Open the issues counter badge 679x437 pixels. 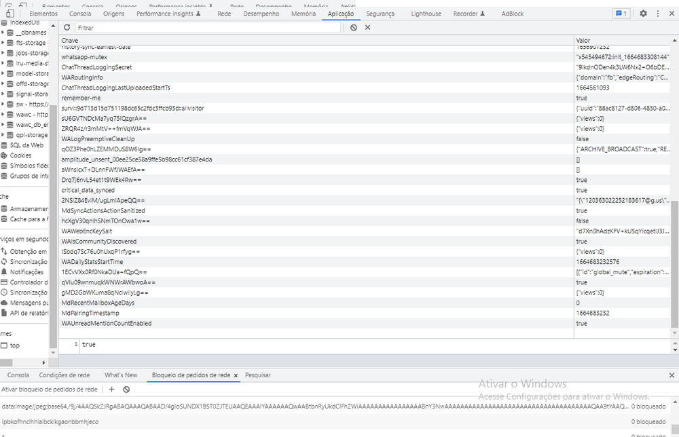coord(621,14)
